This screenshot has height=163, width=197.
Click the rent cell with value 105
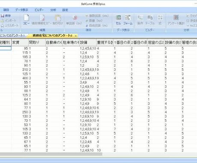[20, 129]
